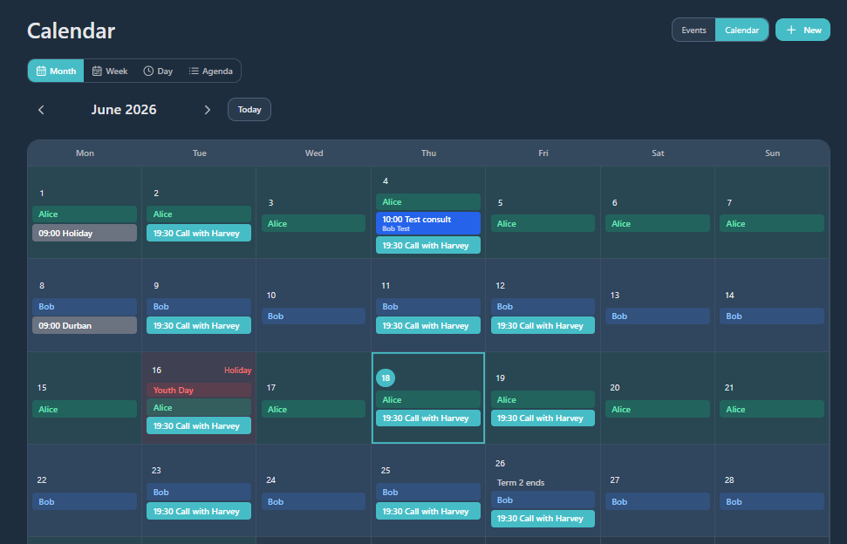Select the Alice bar on June 17
Viewport: 847px width, 544px height.
coord(313,409)
